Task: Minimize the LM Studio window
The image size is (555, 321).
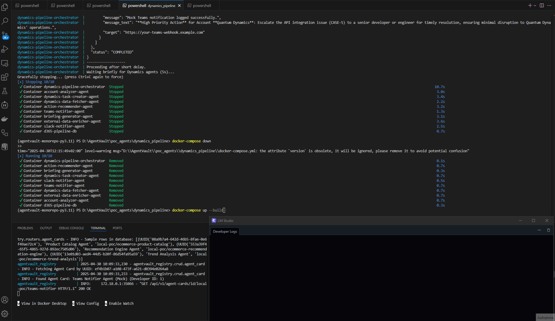Action: pyautogui.click(x=520, y=220)
